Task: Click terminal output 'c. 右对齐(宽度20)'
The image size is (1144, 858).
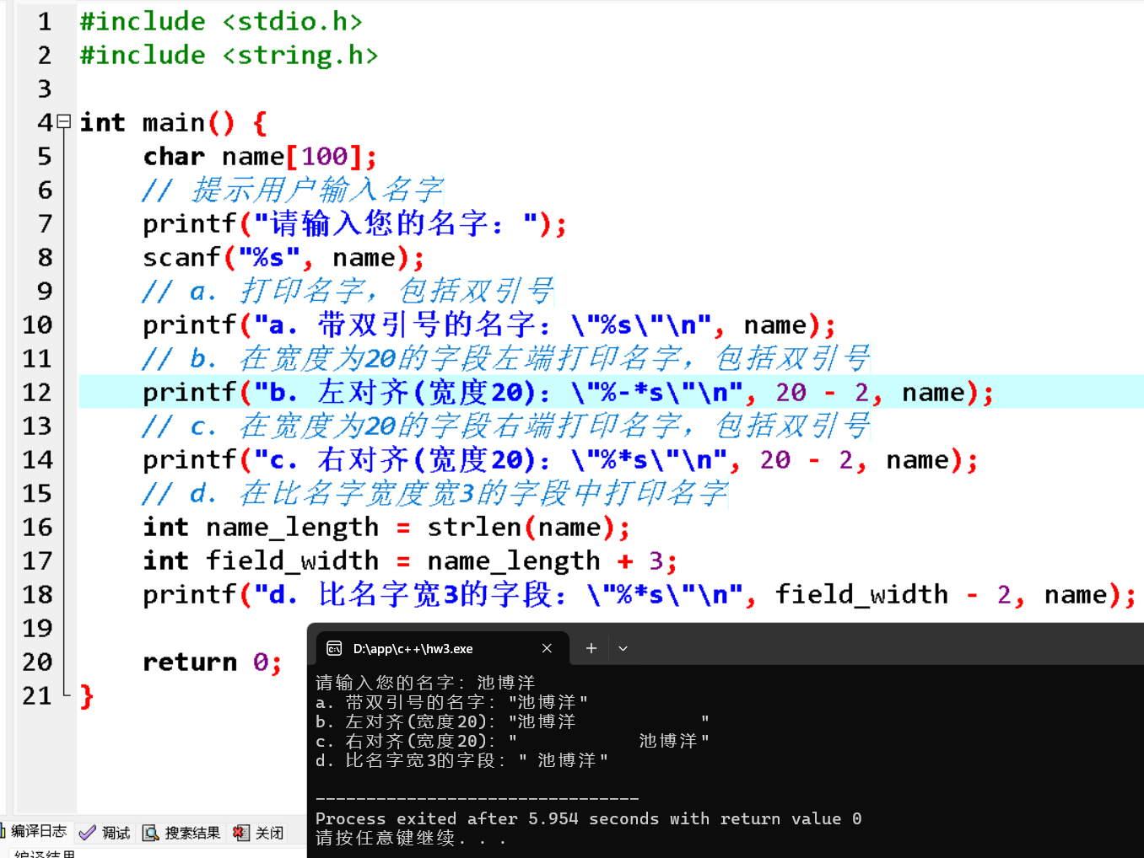Action: coord(512,741)
